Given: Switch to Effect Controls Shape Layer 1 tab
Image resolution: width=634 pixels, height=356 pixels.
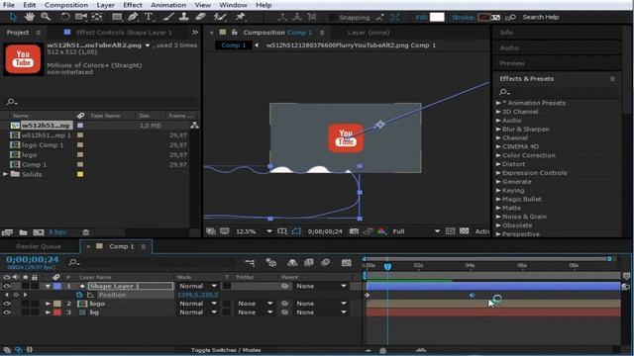Looking at the screenshot, I should (124, 33).
